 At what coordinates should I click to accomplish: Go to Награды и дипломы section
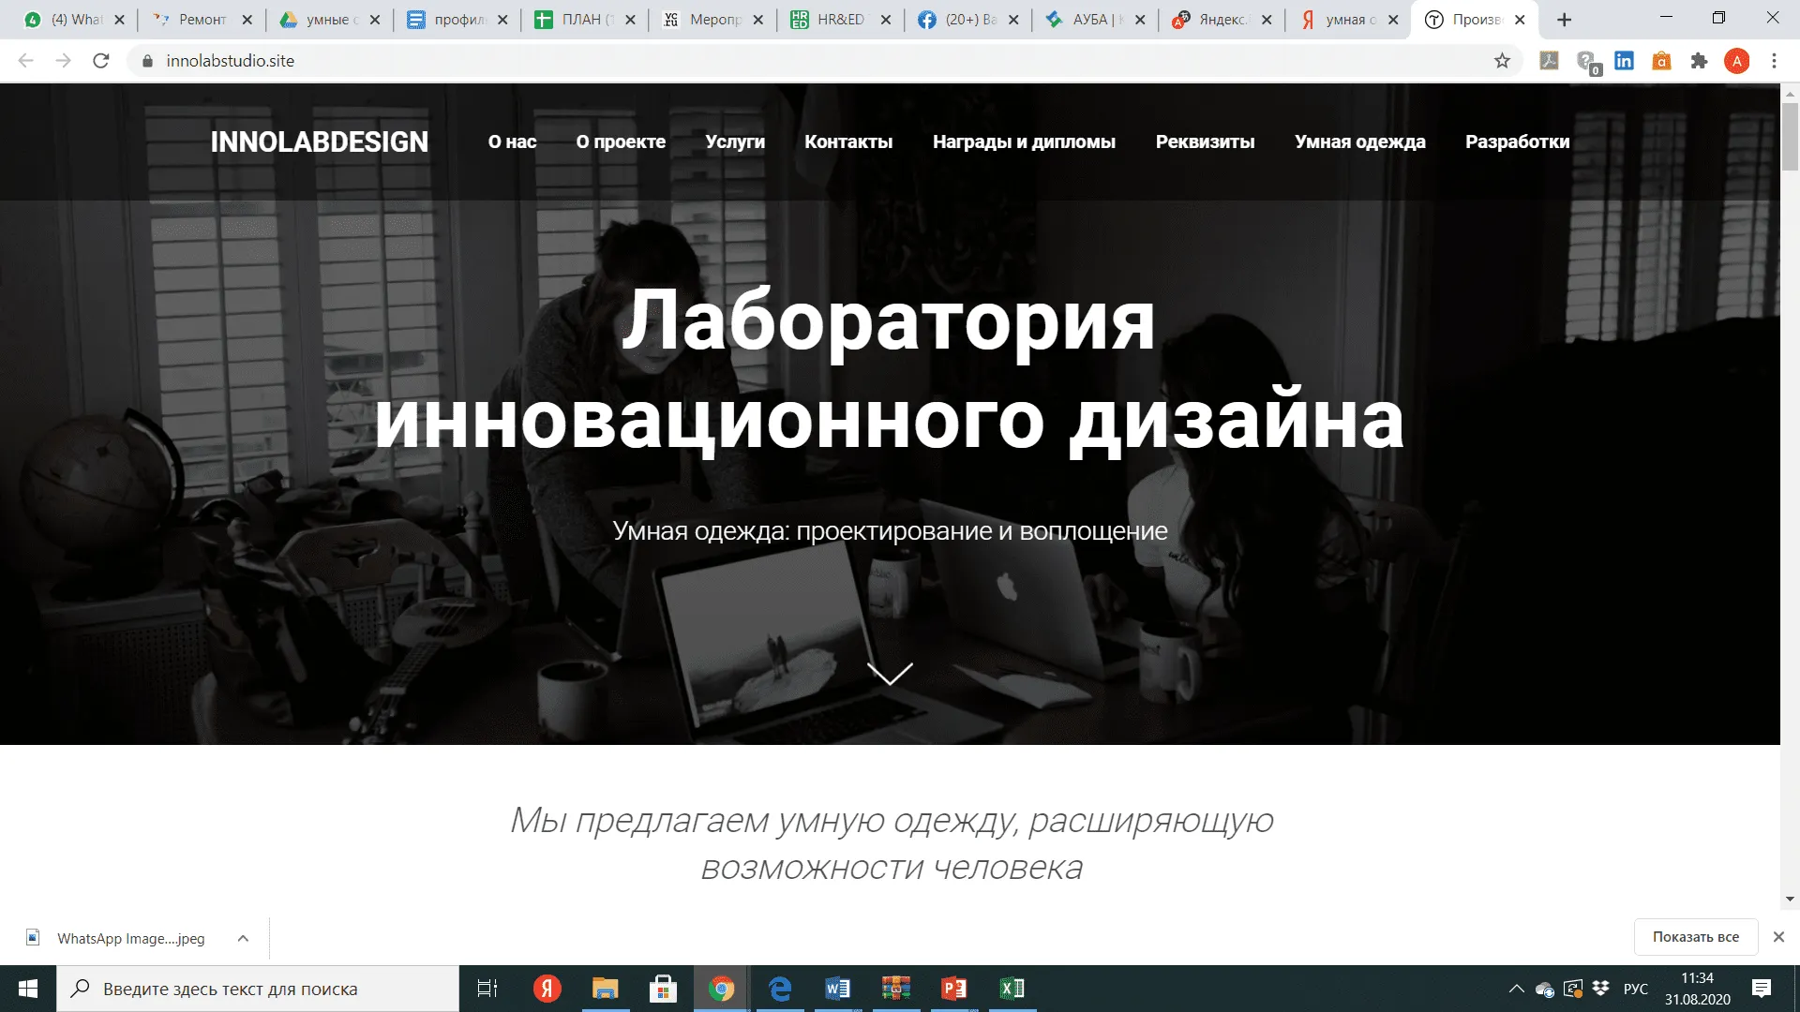point(1024,141)
